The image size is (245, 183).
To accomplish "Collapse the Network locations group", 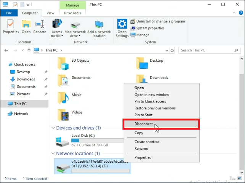I will coord(53,154).
